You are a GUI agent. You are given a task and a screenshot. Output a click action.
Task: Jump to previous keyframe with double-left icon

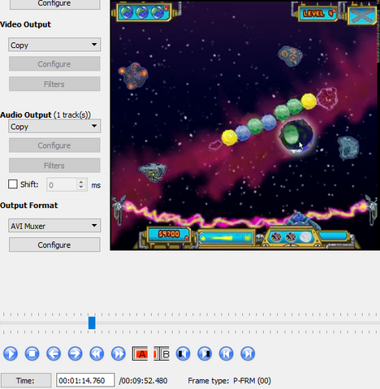(97, 353)
